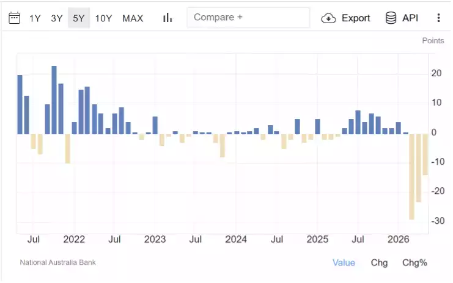Switch display to Chg%
Viewport: 453px width, 283px height.
[x=414, y=262]
